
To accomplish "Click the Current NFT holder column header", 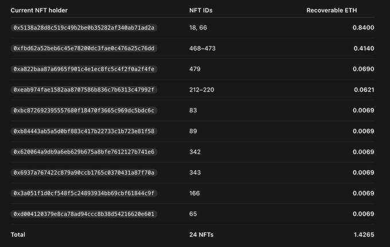I will pyautogui.click(x=39, y=10).
